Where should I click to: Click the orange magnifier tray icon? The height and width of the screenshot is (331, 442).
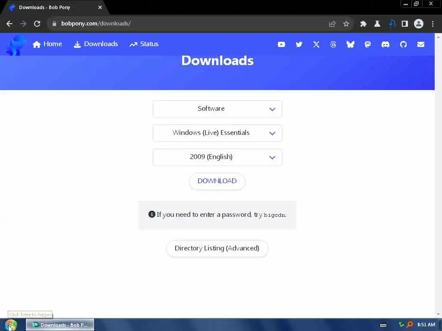[410, 325]
